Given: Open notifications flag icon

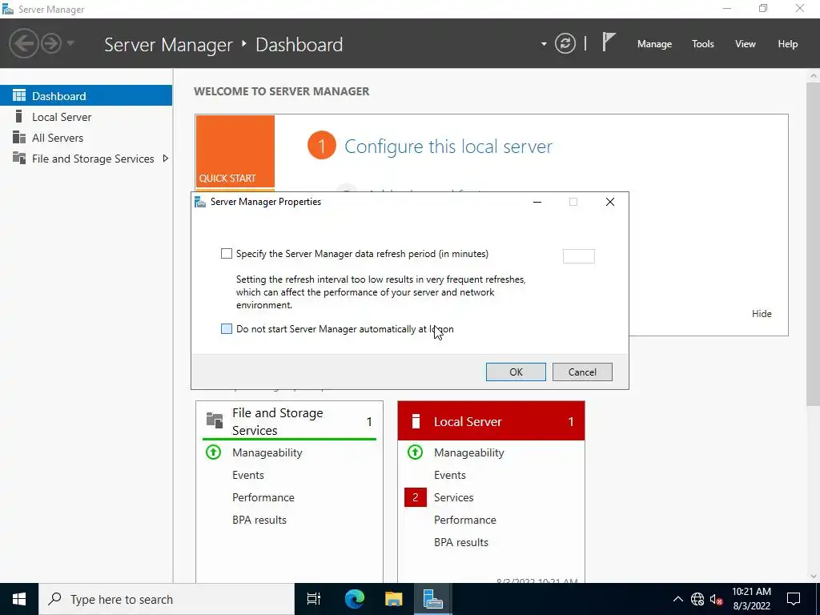Looking at the screenshot, I should [x=609, y=42].
